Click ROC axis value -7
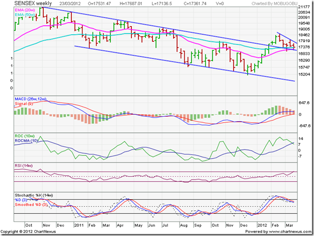Image resolution: width=314 pixels, height=236 pixels. coord(300,156)
